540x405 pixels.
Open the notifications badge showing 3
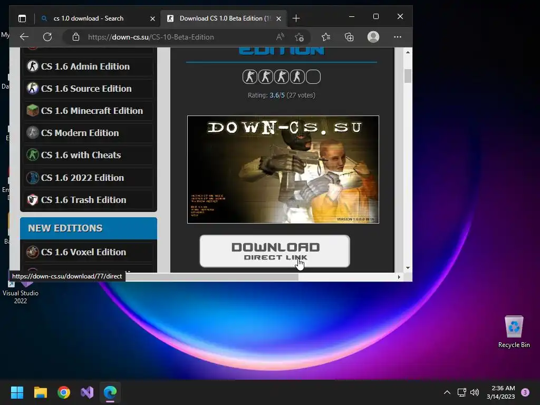click(525, 392)
